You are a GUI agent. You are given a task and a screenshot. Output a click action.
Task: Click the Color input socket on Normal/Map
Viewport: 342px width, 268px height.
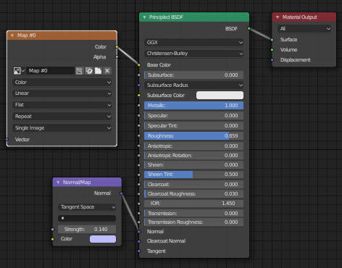click(53, 239)
